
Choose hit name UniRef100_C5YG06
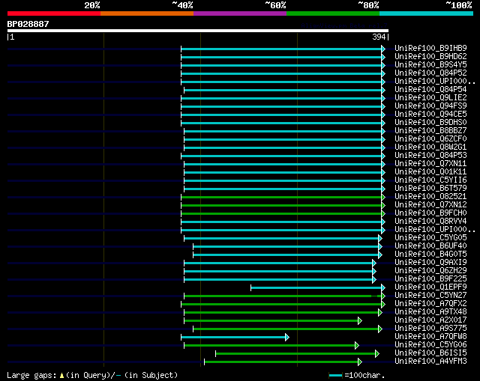pyautogui.click(x=430, y=345)
